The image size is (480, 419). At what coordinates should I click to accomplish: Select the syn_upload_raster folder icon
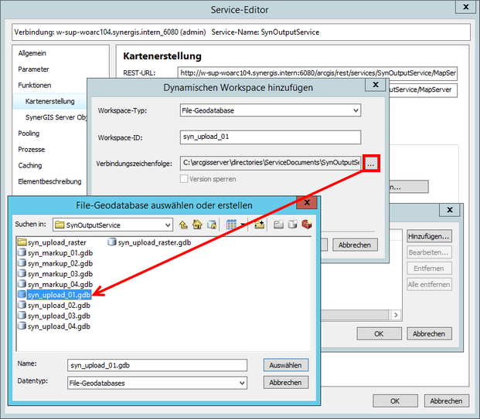click(x=22, y=242)
